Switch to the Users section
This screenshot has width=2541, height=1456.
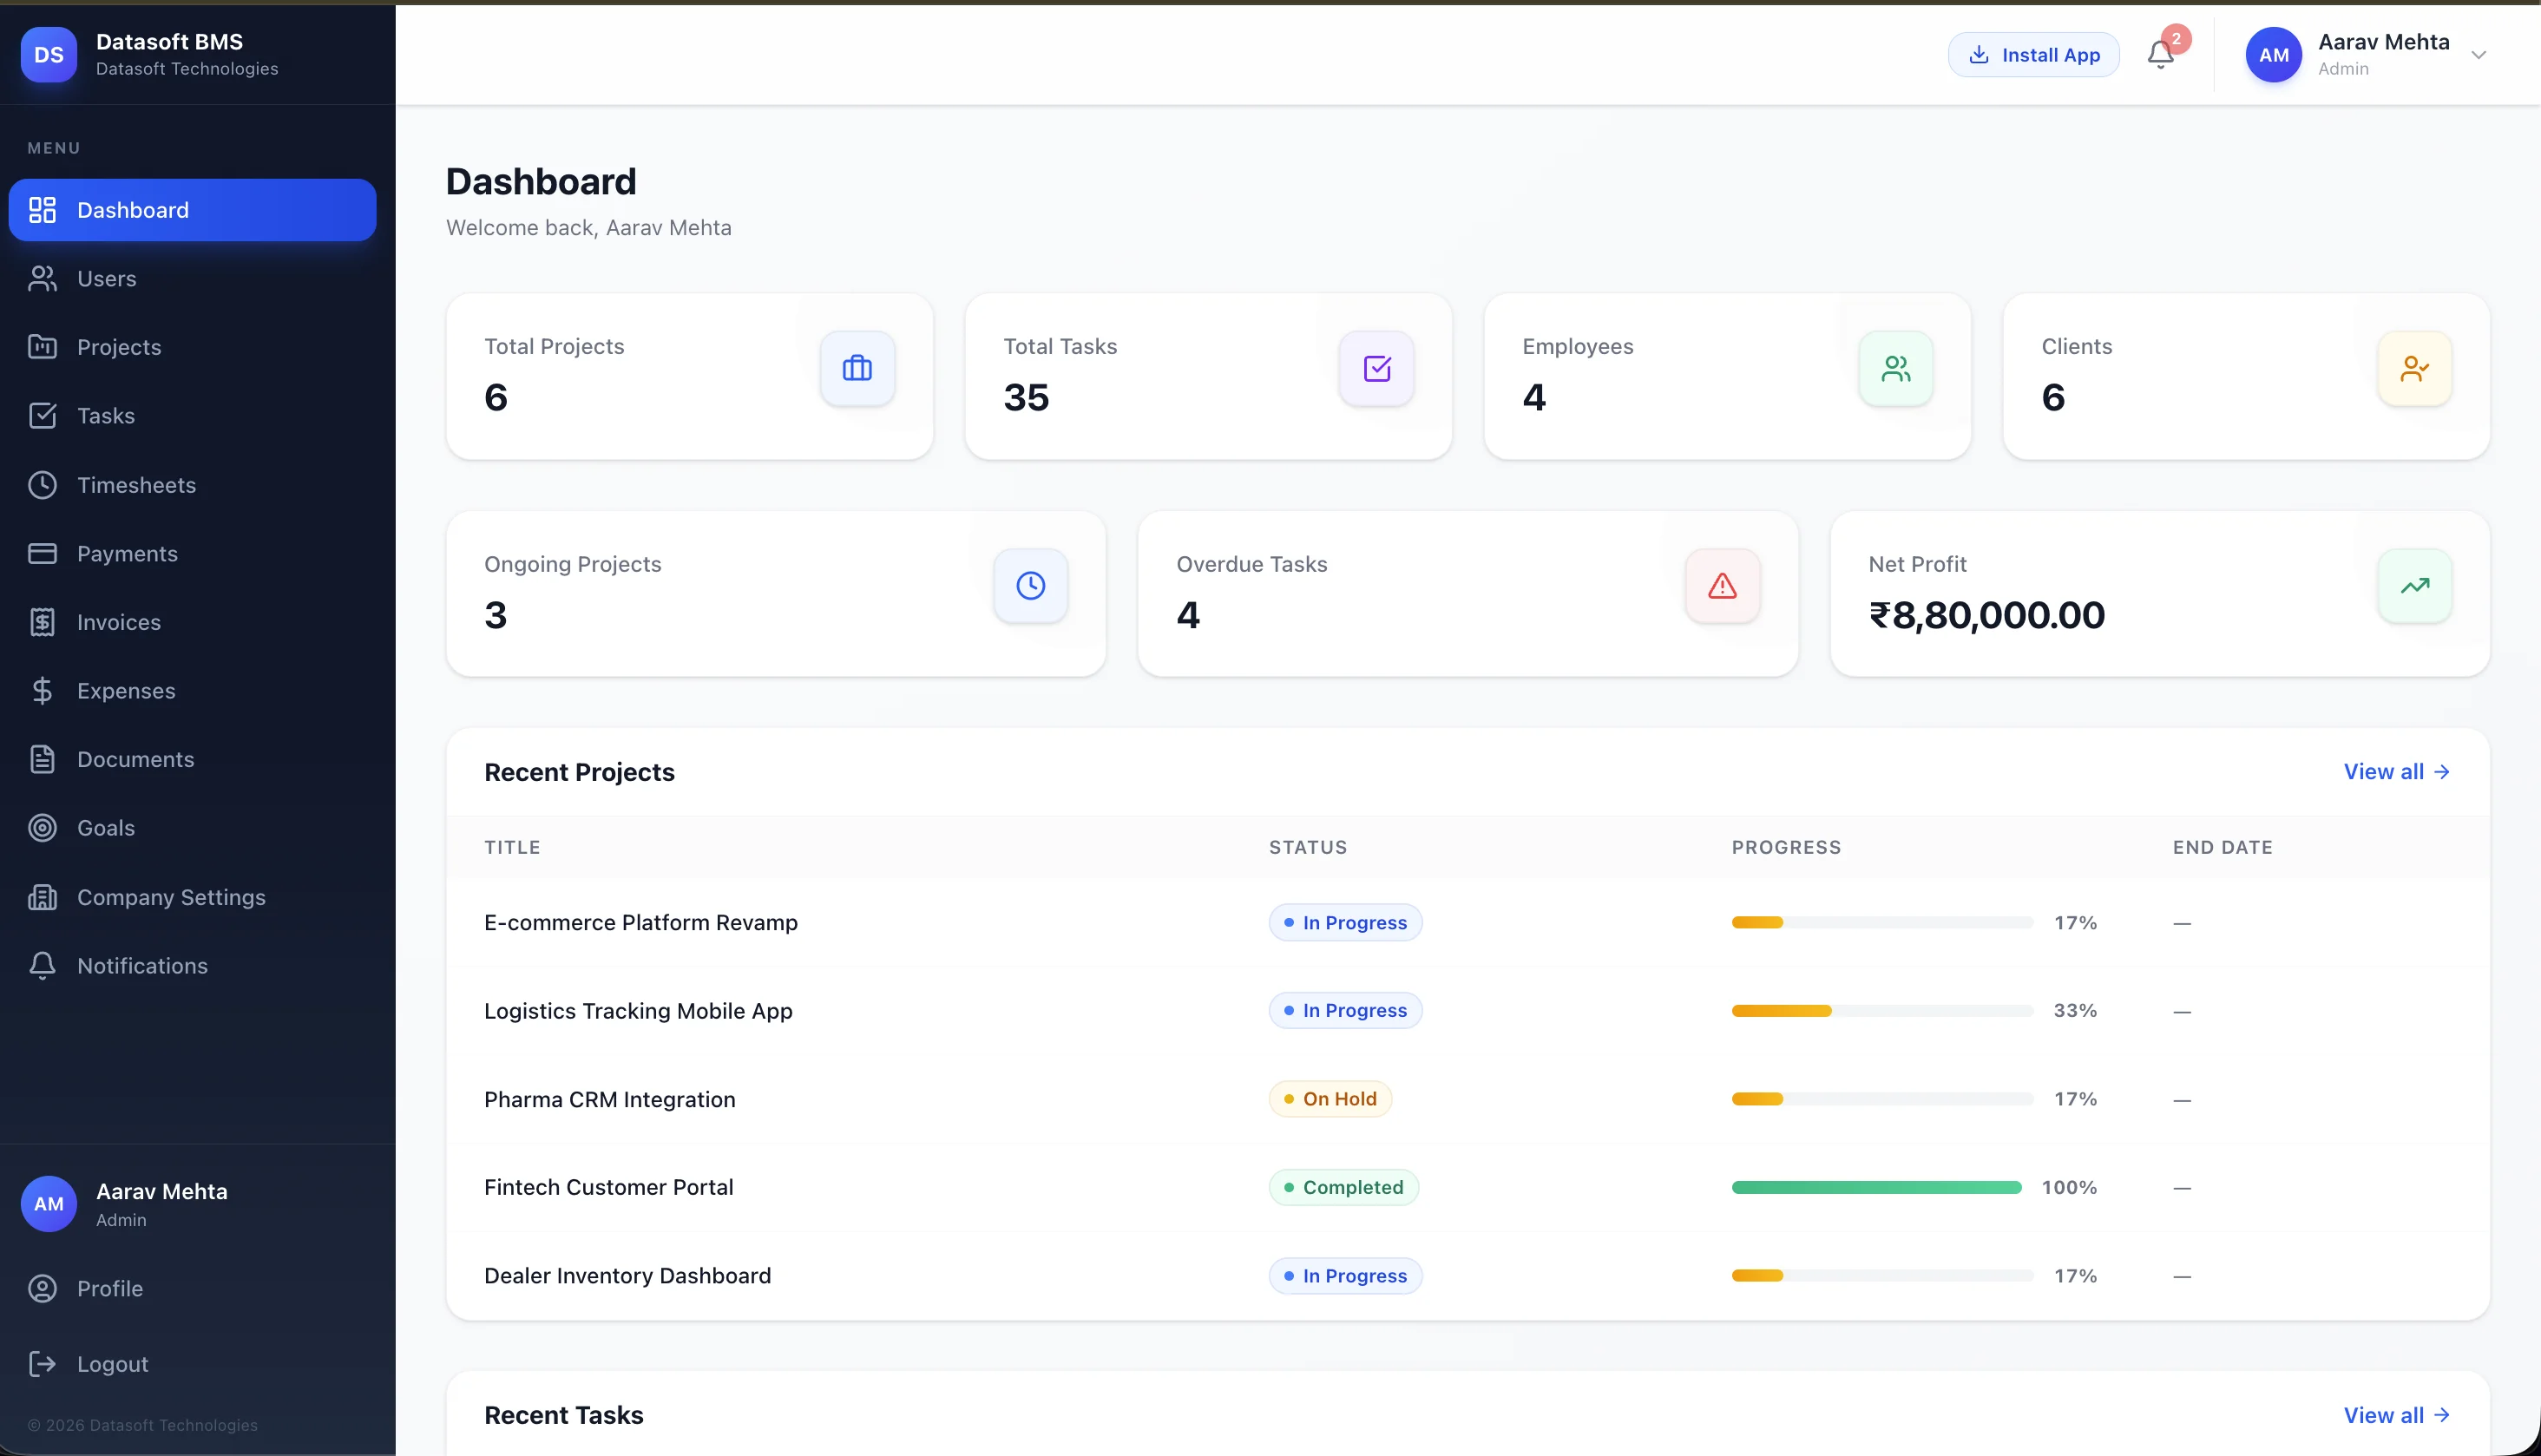107,278
